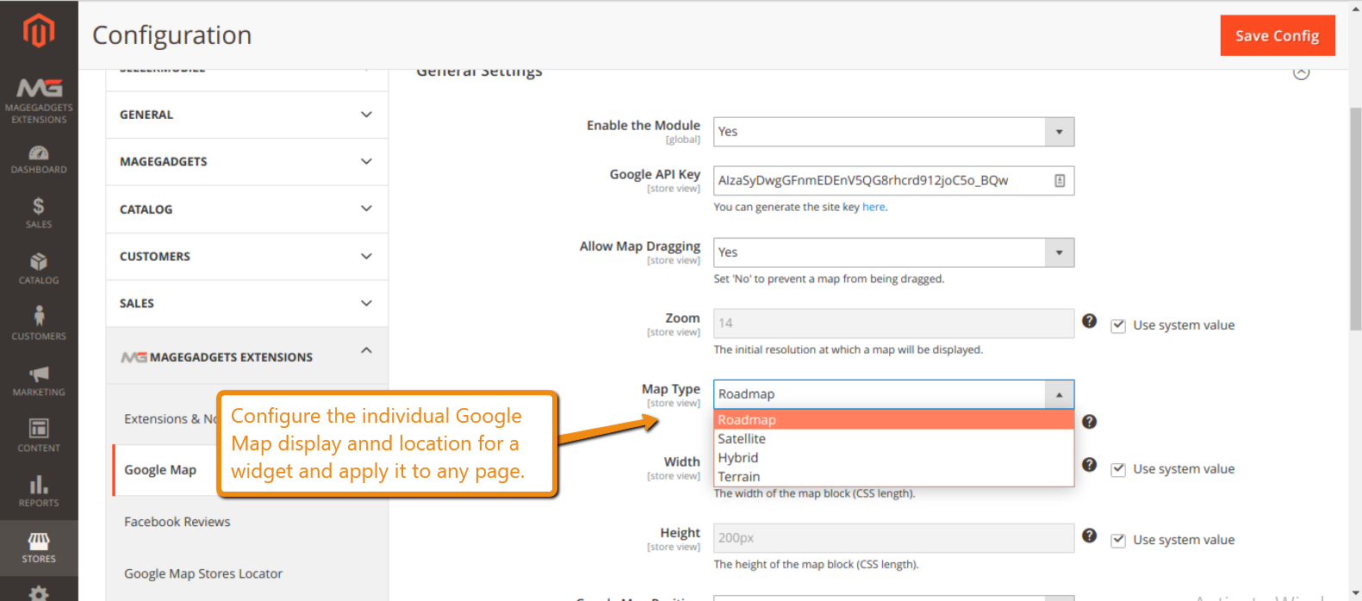The image size is (1362, 601).
Task: Select Hybrid in Map Type list
Action: point(893,457)
